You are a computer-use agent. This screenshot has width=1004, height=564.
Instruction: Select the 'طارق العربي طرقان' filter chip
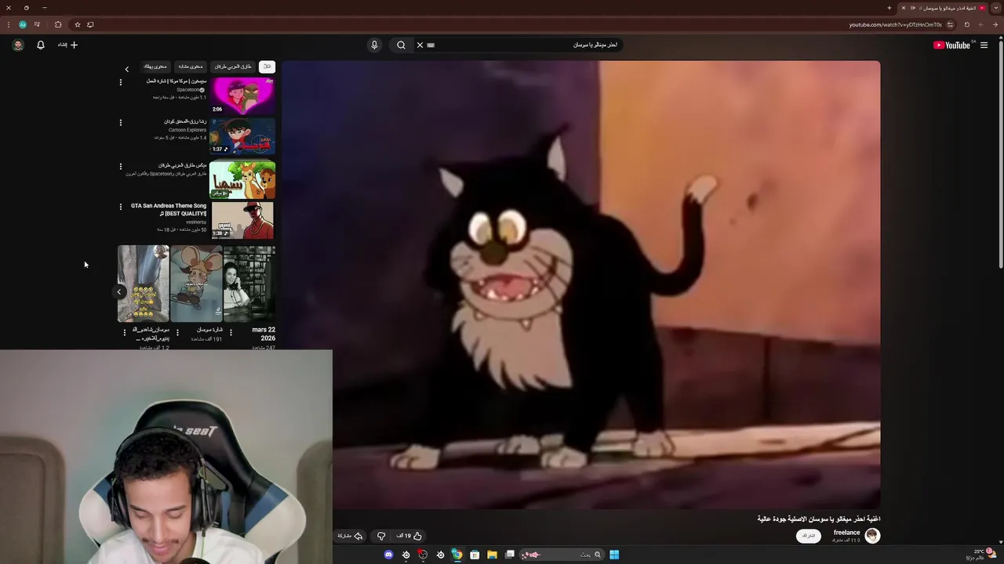(x=233, y=67)
